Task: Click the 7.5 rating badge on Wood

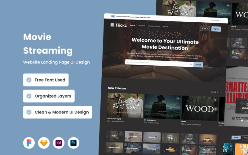Action: pyautogui.click(x=215, y=100)
